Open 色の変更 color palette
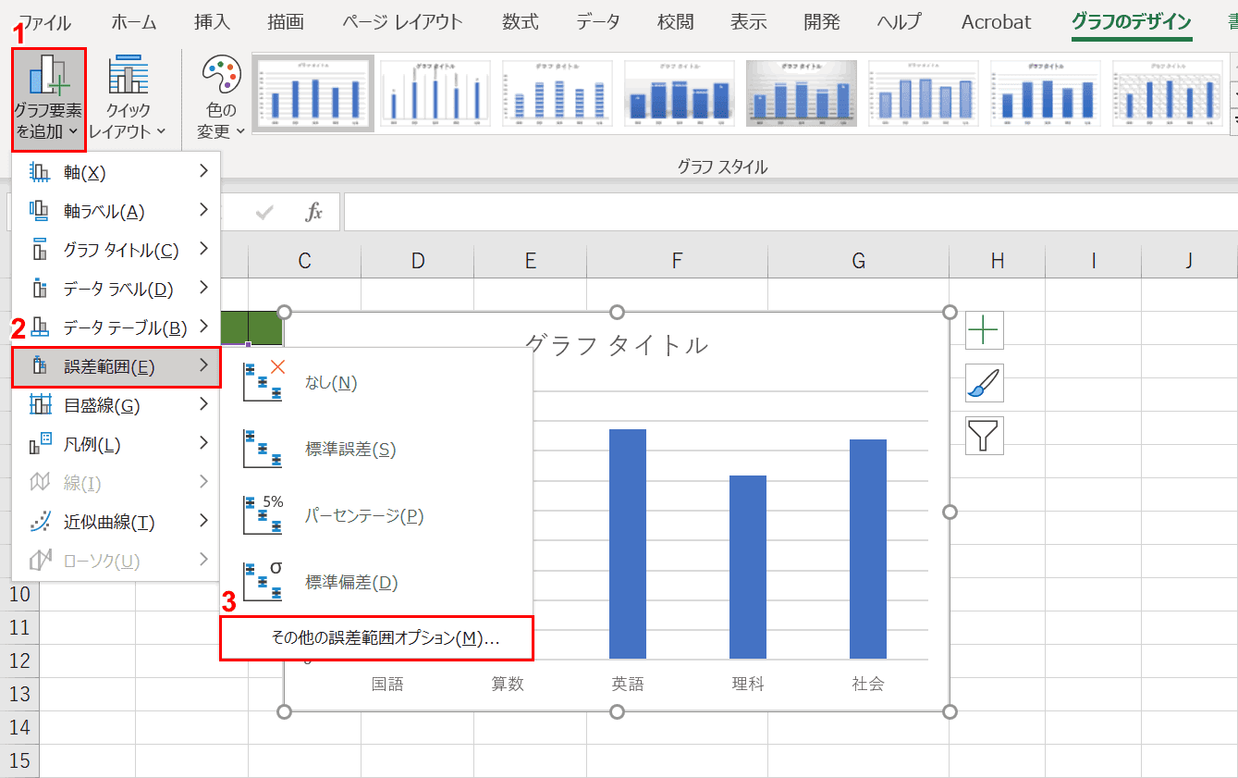The width and height of the screenshot is (1238, 778). pos(221,100)
